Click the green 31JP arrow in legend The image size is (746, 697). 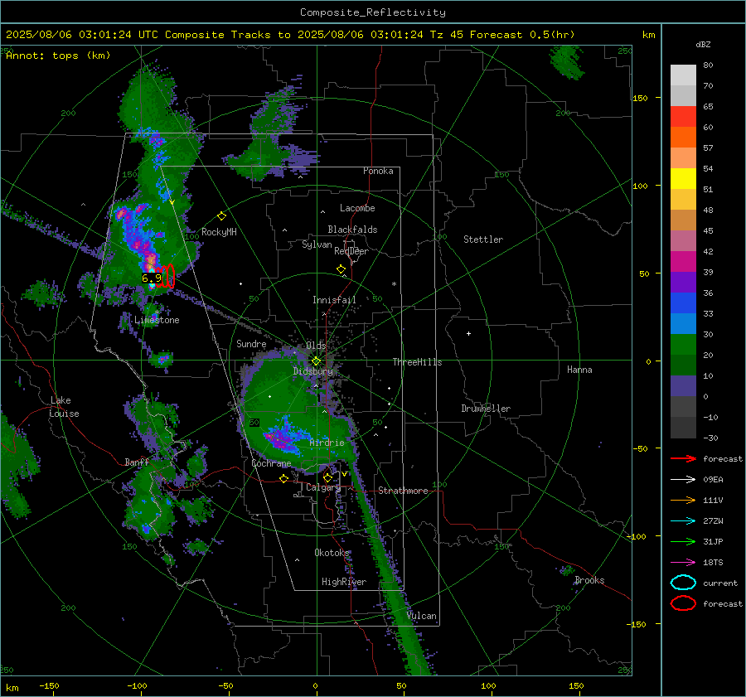coord(683,541)
